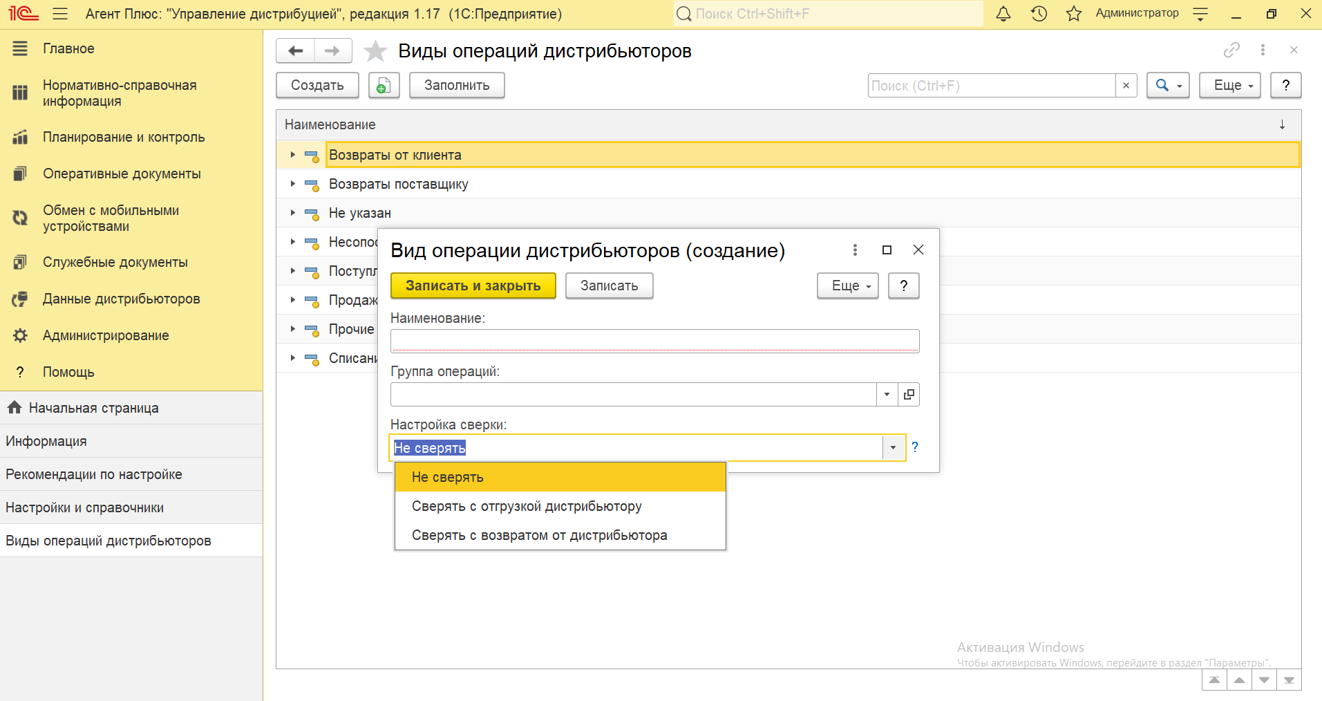Image resolution: width=1322 pixels, height=701 pixels.
Task: Toggle sort arrow in Наименование header
Action: click(1282, 124)
